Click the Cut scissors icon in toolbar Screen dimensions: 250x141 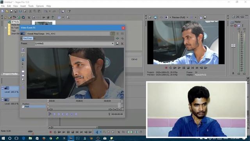click(x=30, y=11)
